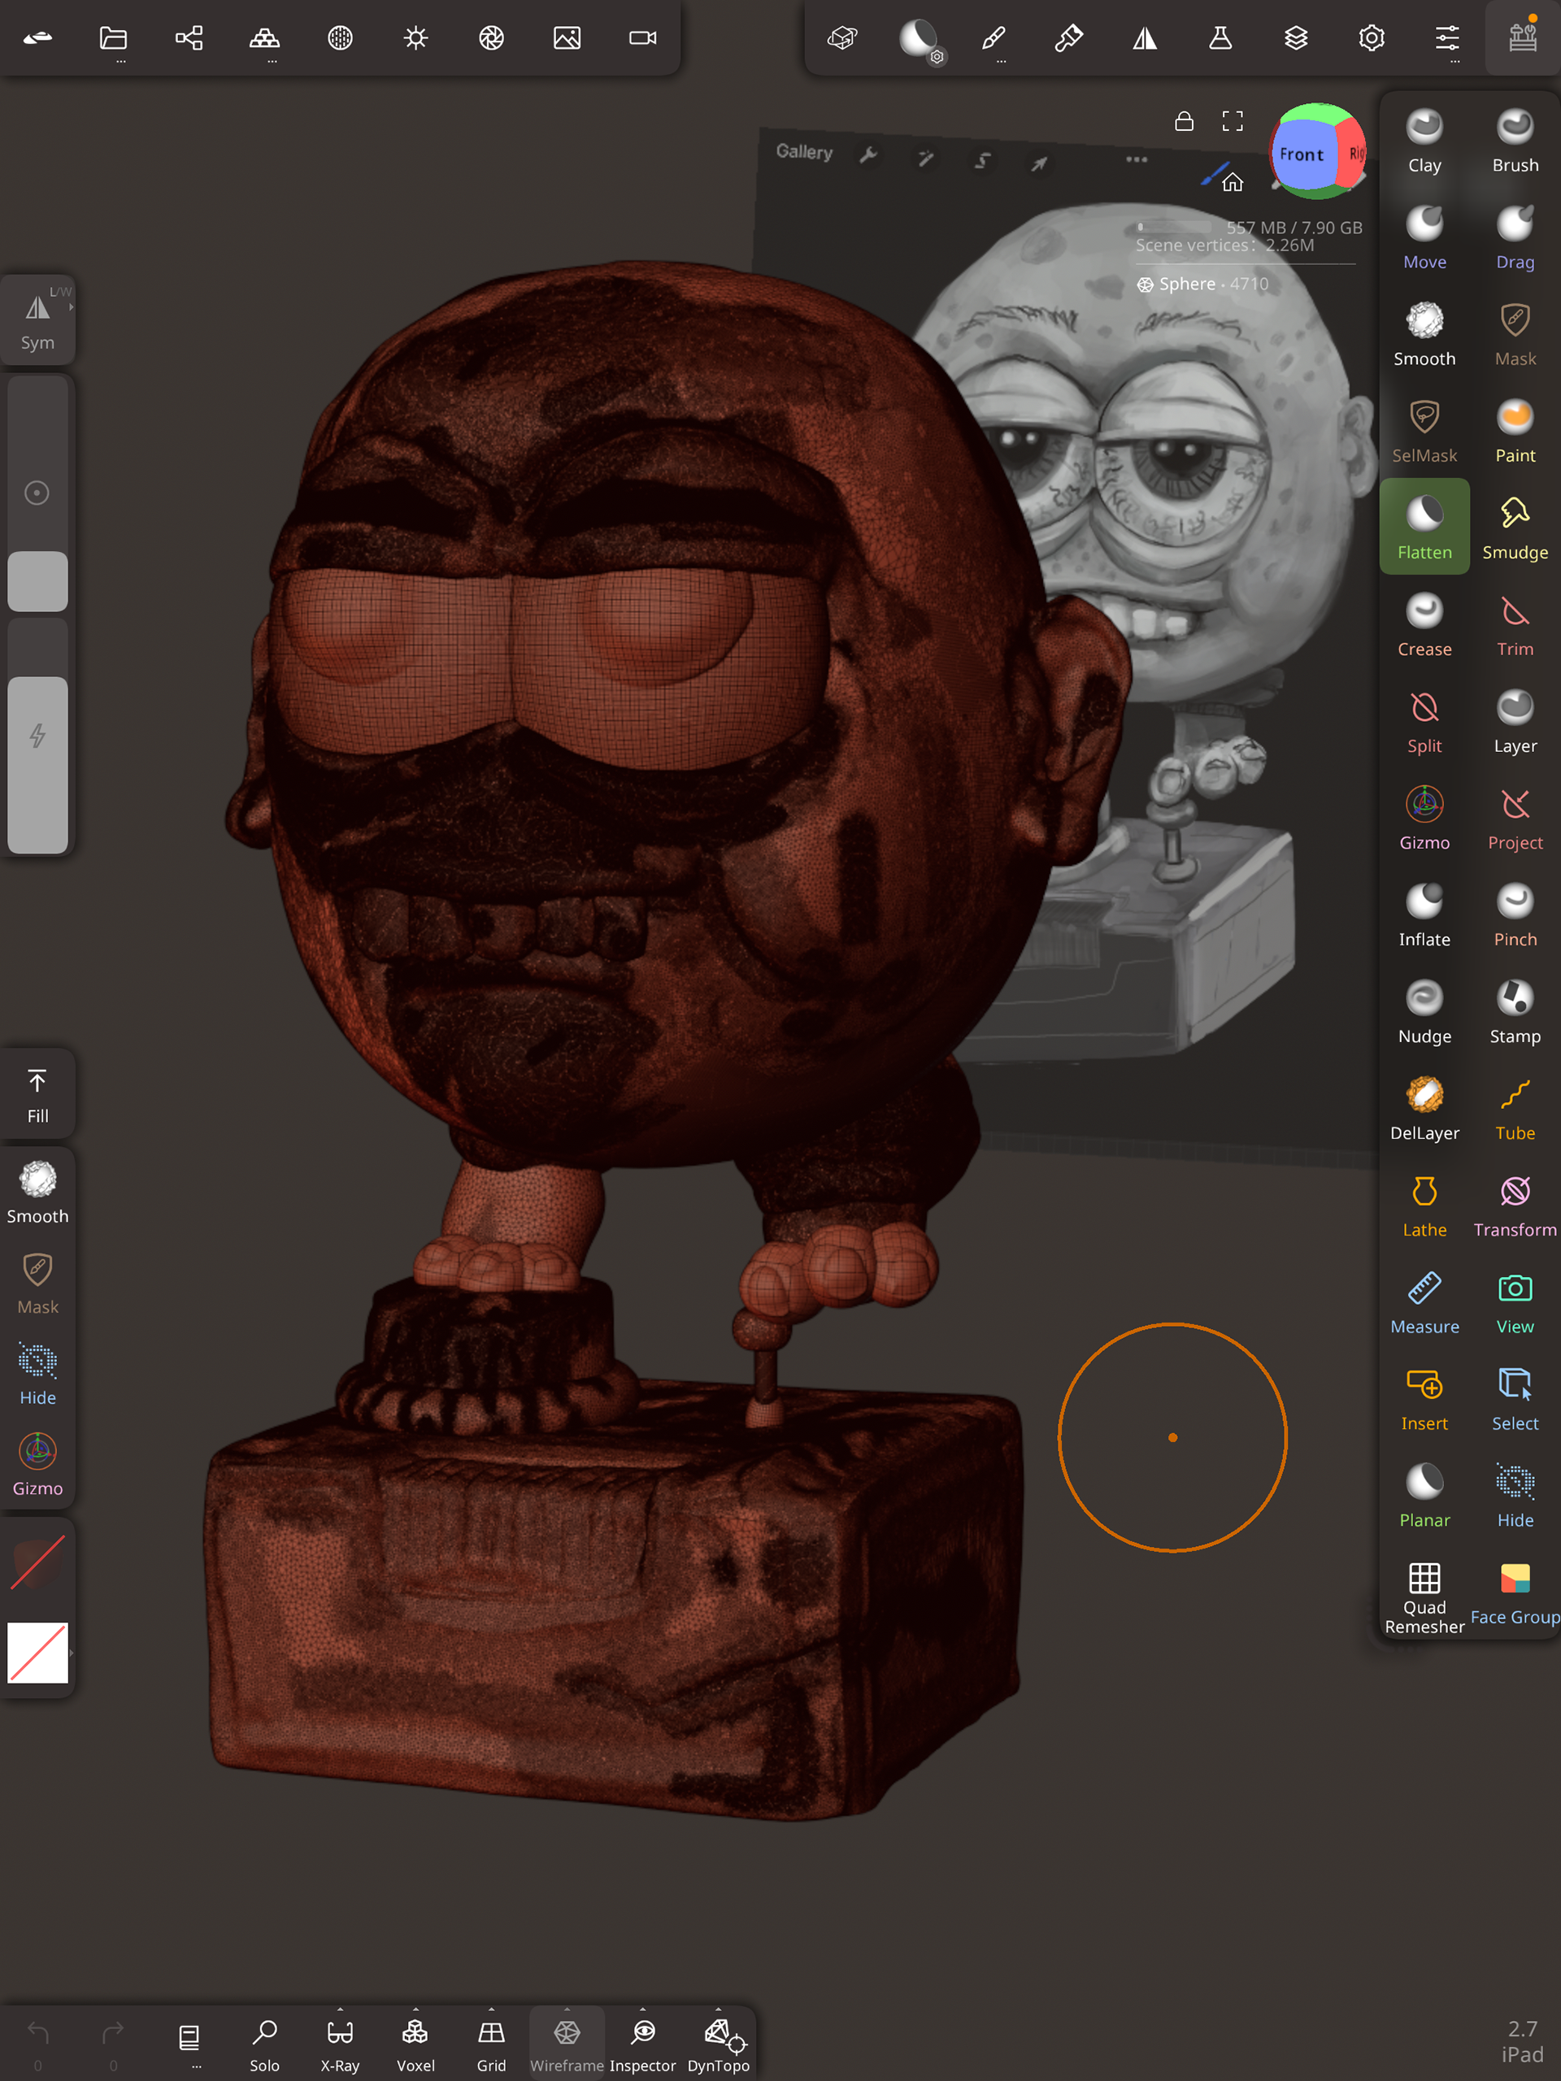This screenshot has height=2081, width=1561.
Task: Open the Settings gear menu
Action: 1371,37
